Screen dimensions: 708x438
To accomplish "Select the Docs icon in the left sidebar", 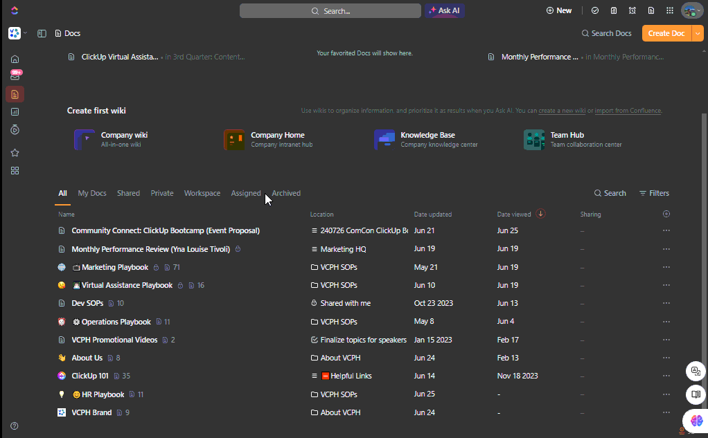I will pos(15,94).
